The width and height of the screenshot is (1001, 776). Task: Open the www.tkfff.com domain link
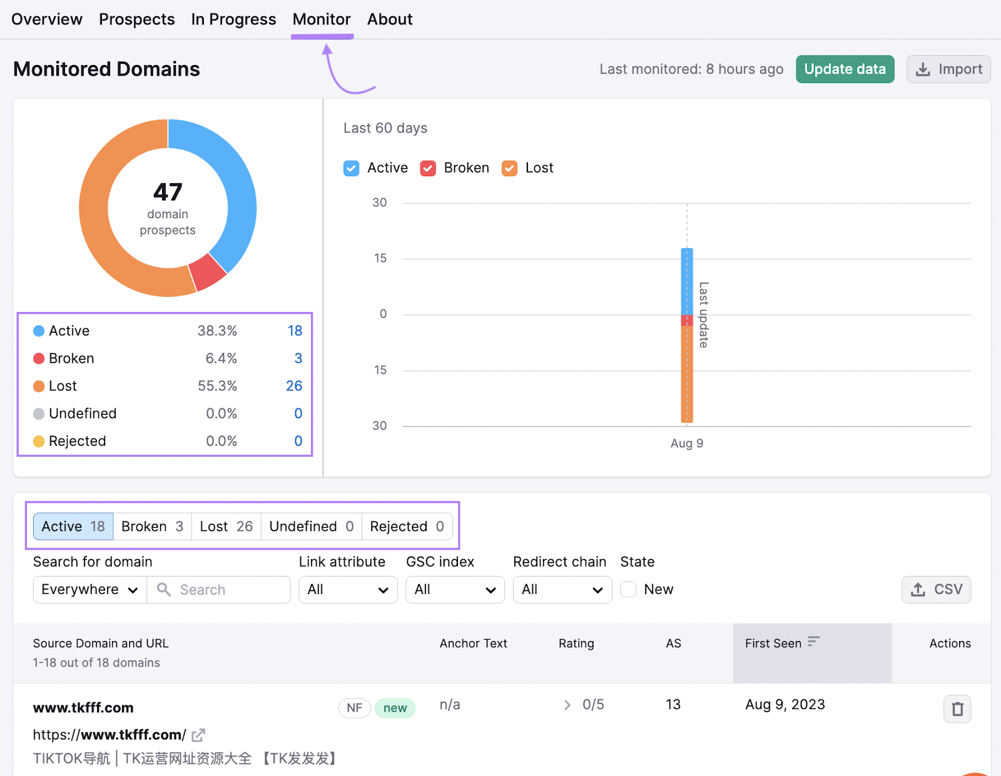tap(83, 707)
